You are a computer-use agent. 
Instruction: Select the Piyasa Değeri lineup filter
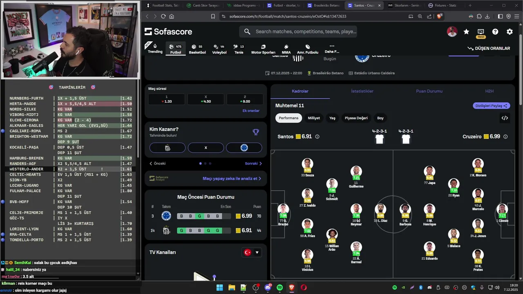[x=356, y=118]
